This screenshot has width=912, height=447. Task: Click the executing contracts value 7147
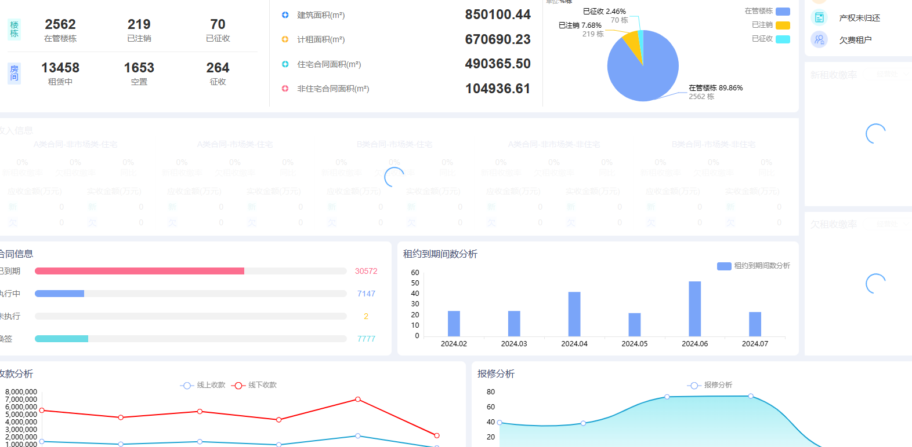366,294
